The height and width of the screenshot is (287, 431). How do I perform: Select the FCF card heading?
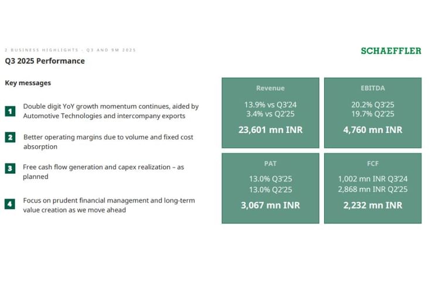[x=372, y=164]
